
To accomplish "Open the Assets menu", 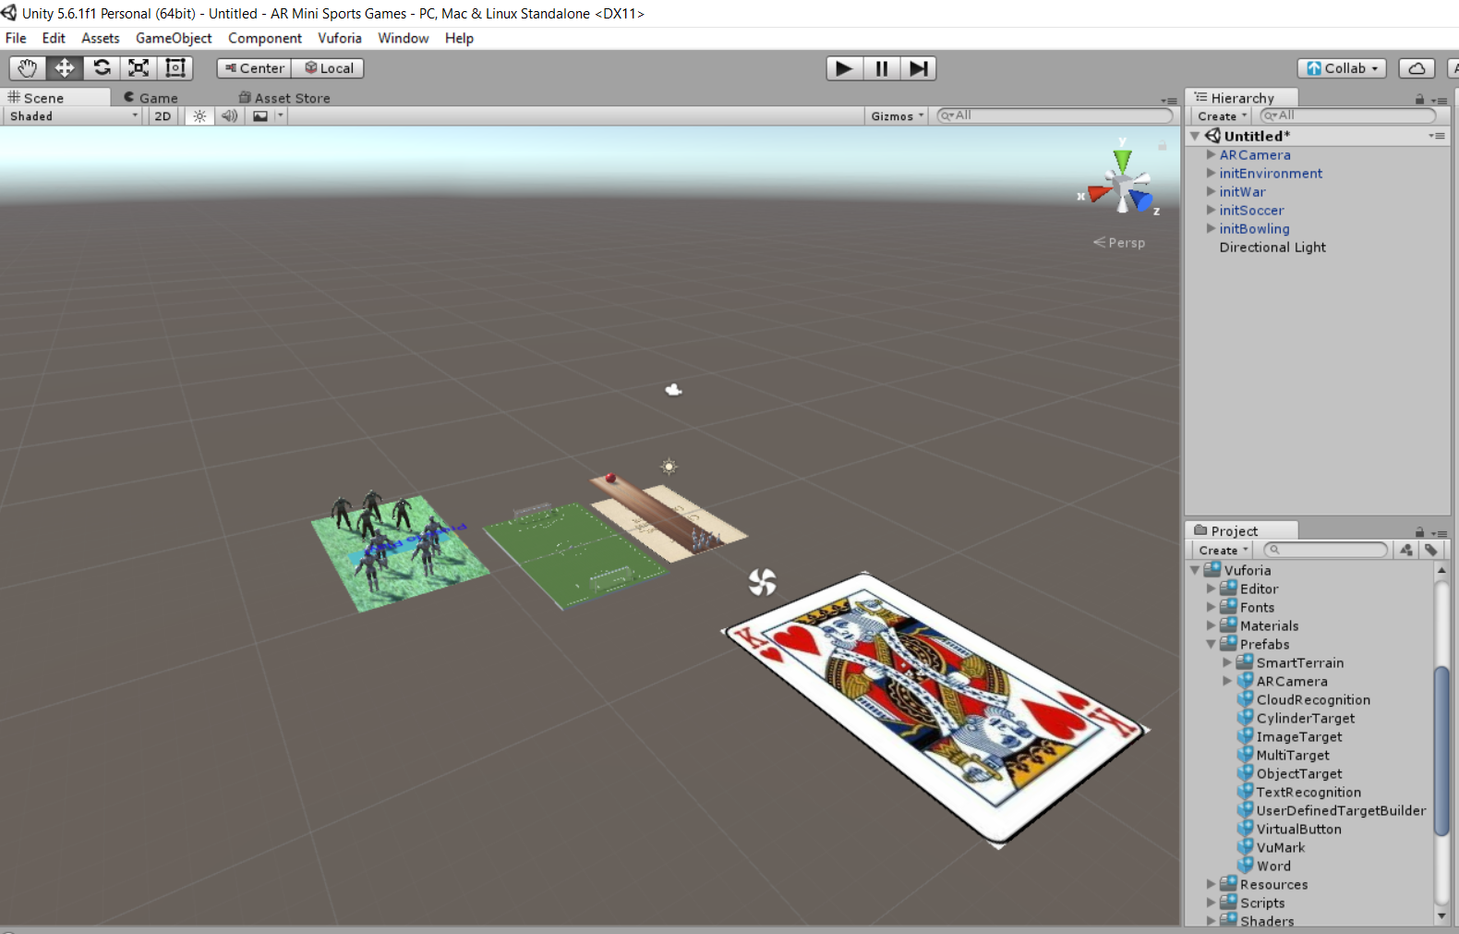I will 100,38.
